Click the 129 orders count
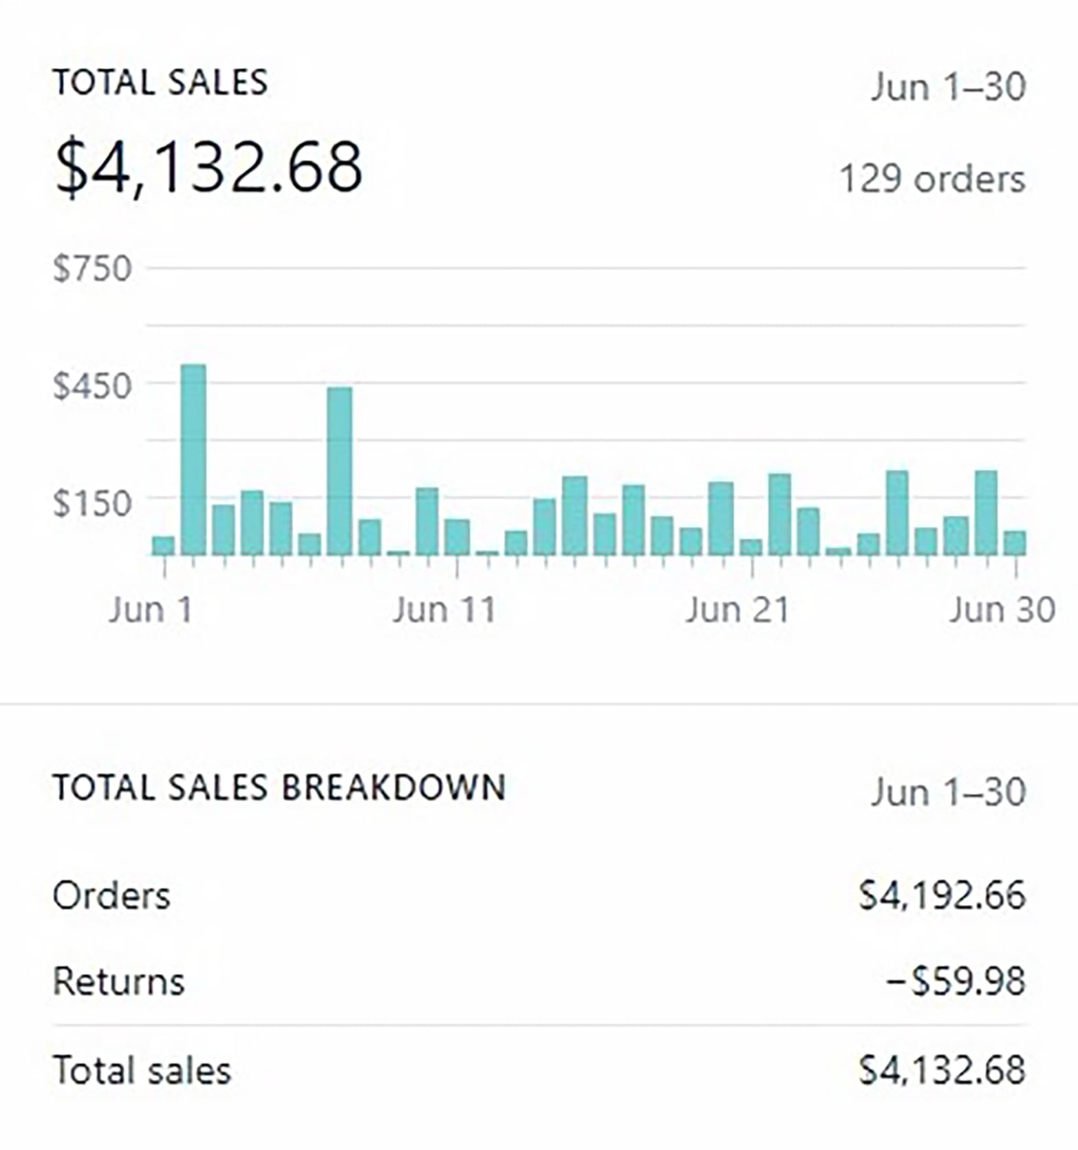The width and height of the screenshot is (1078, 1150). click(932, 179)
